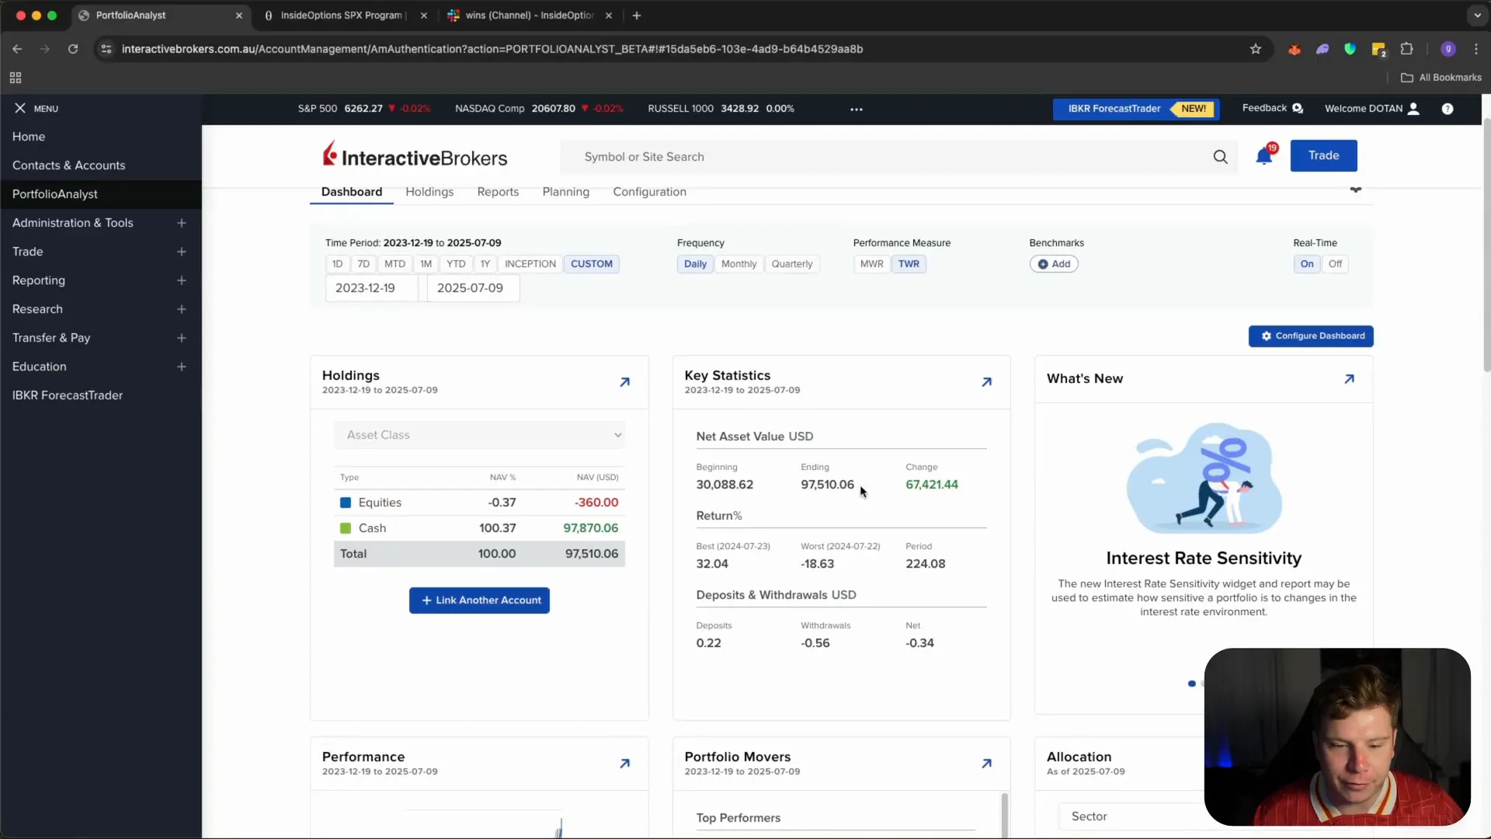Click the Welcome DOTAN user icon

click(x=1413, y=109)
